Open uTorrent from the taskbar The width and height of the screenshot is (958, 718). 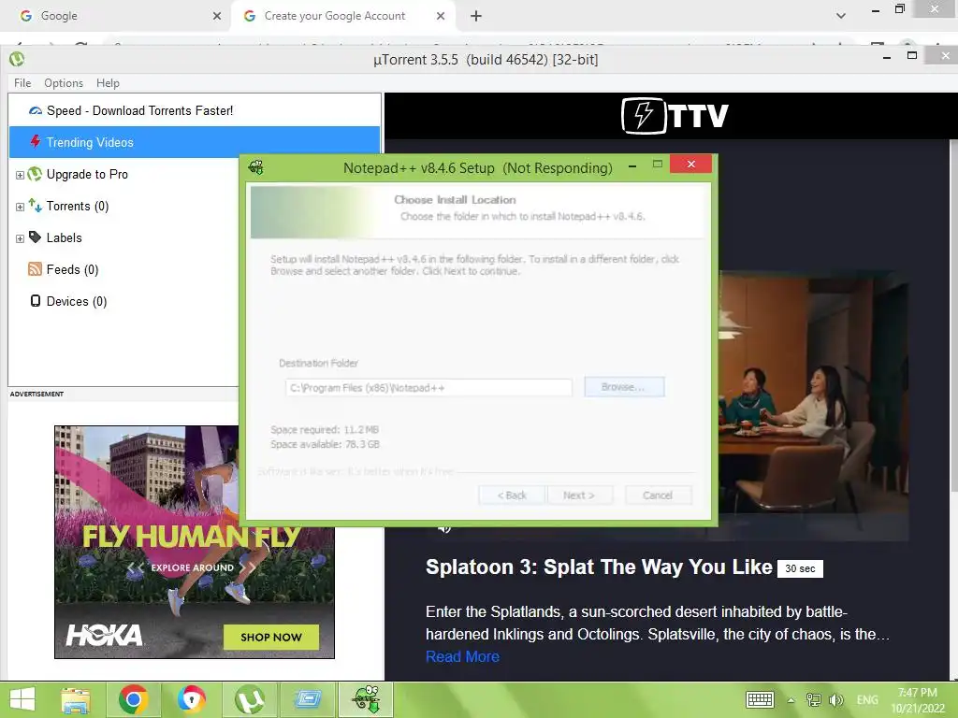250,700
